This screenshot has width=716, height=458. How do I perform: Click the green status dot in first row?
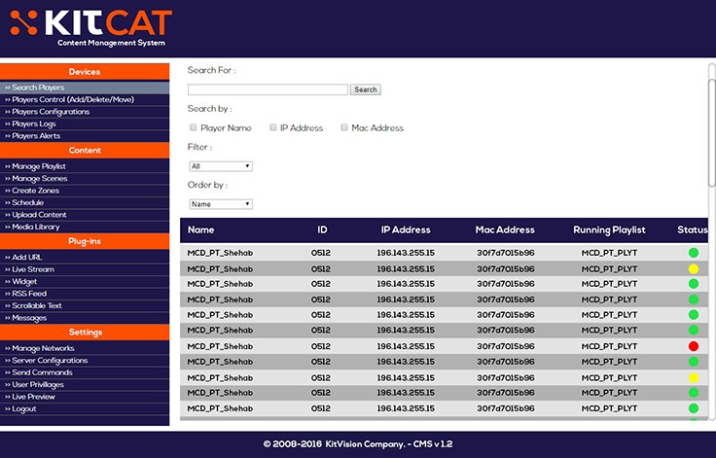point(694,253)
